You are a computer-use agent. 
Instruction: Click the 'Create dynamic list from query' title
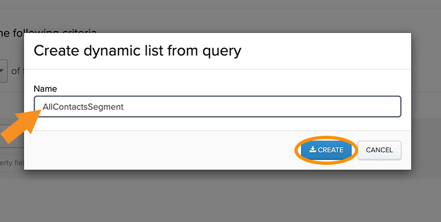click(x=137, y=51)
